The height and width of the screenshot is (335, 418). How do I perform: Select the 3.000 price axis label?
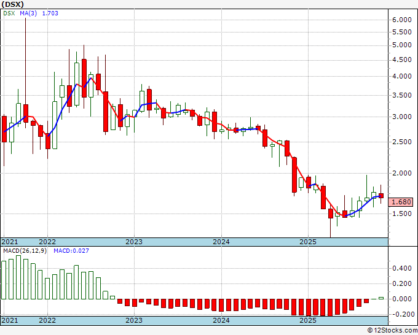click(x=402, y=117)
